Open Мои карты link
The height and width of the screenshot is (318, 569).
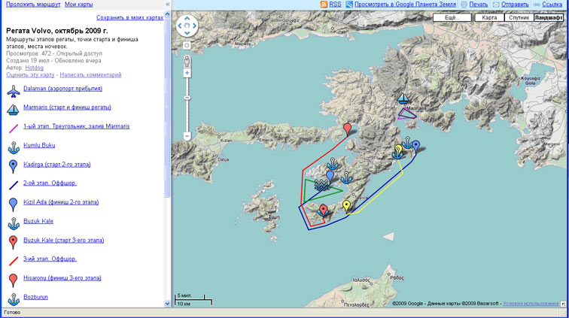point(79,5)
